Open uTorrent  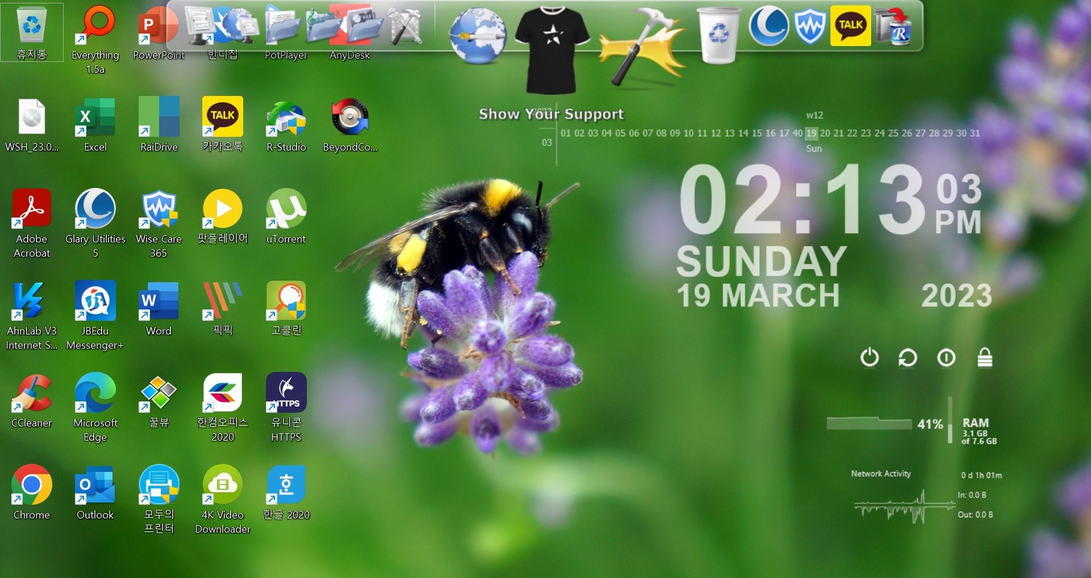coord(286,217)
